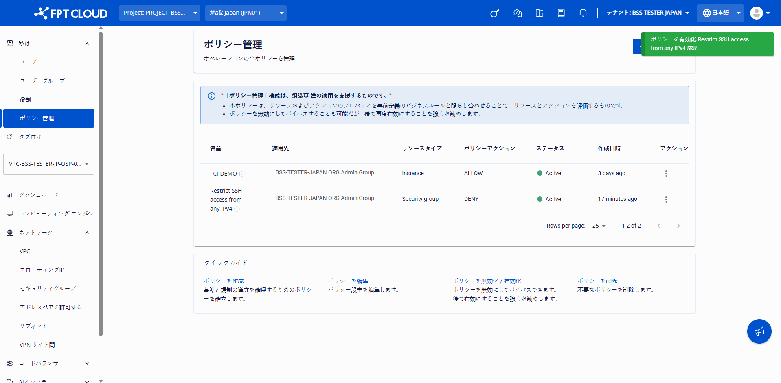This screenshot has width=781, height=383.
Task: Click the monitor computing engine icon
Action: (10, 213)
